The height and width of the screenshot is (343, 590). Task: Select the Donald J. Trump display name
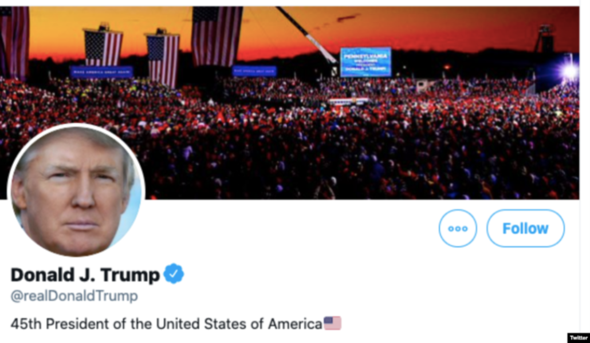85,274
